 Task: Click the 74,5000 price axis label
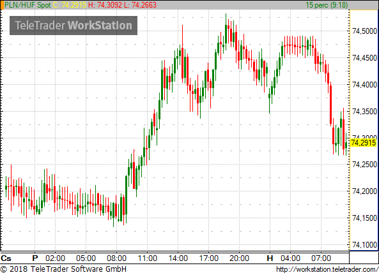[x=364, y=31]
